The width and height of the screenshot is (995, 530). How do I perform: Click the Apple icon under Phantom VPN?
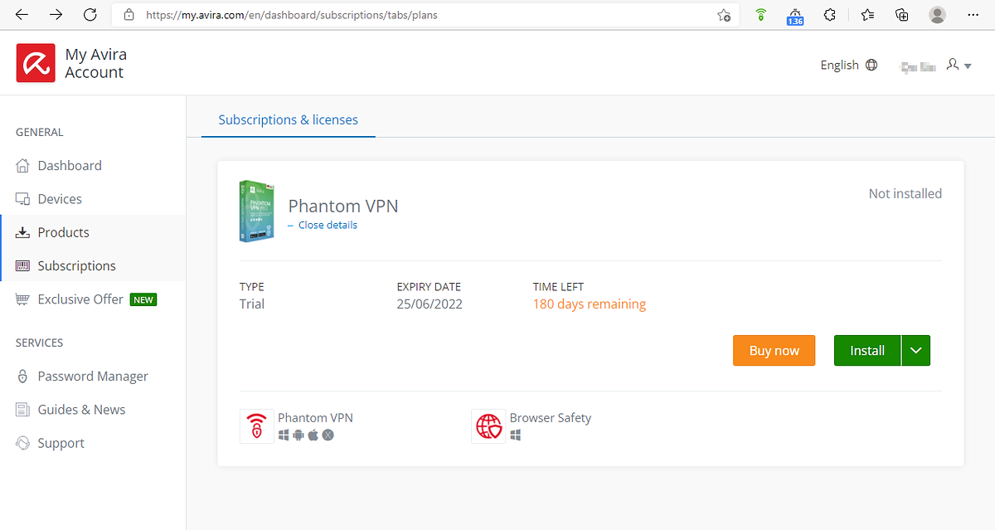(x=313, y=435)
